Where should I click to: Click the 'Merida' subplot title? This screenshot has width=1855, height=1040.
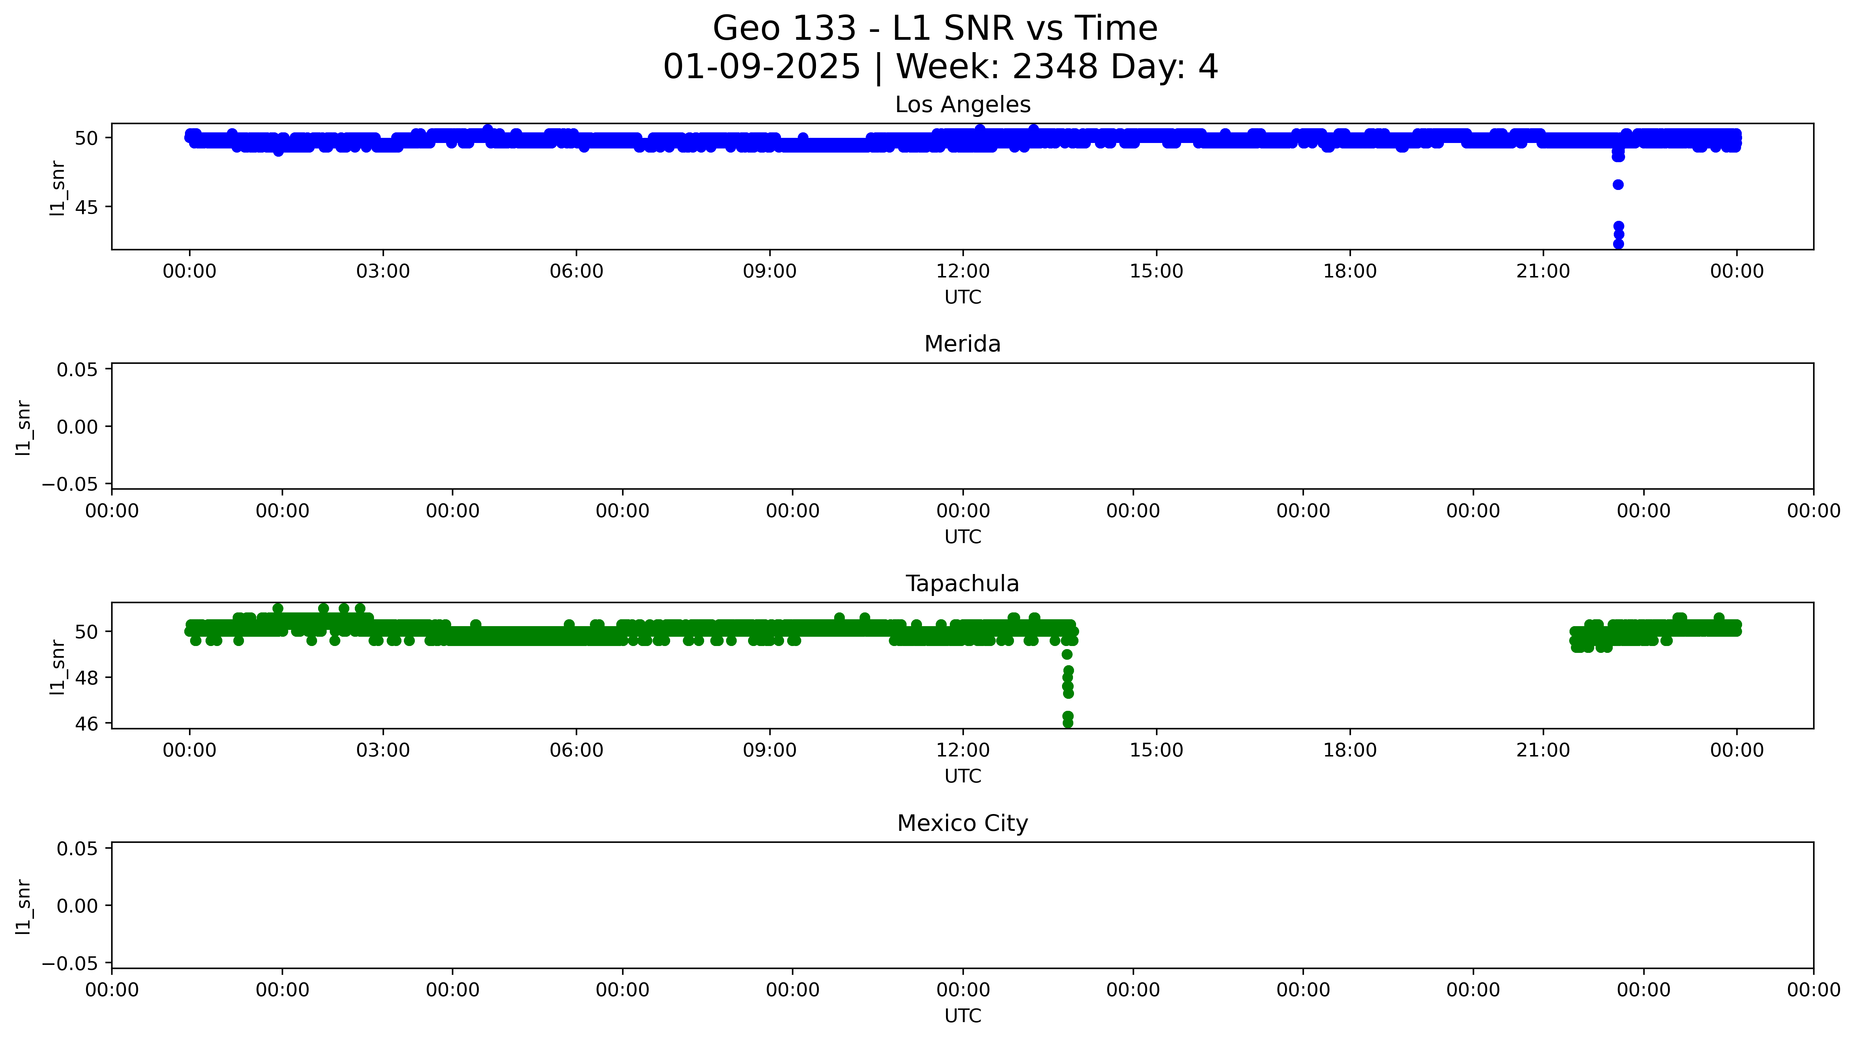point(962,344)
